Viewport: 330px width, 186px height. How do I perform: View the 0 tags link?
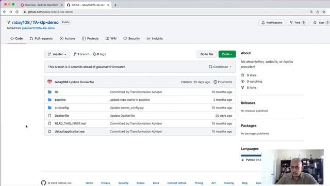pyautogui.click(x=100, y=54)
